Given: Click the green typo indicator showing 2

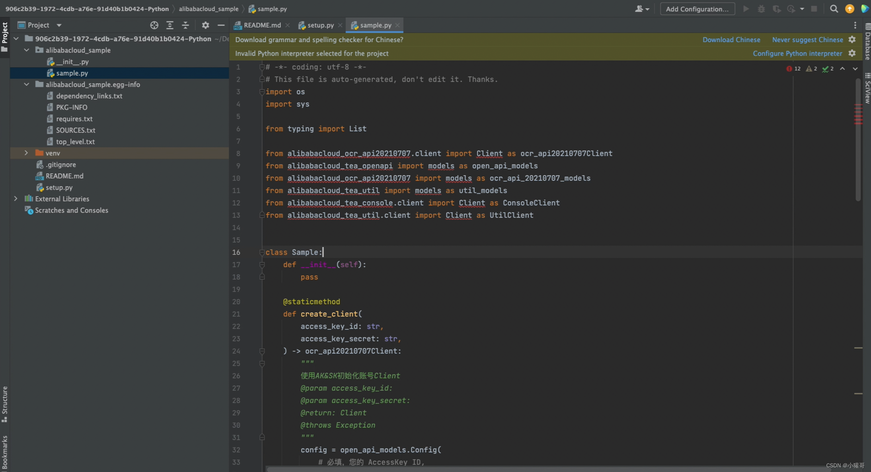Looking at the screenshot, I should (828, 68).
